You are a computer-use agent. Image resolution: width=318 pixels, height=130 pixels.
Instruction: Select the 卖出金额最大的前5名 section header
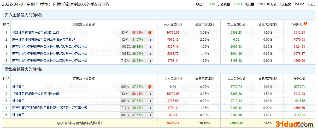click(x=23, y=69)
